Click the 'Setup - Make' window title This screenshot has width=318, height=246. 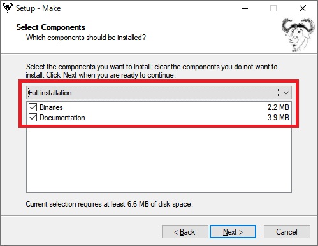point(38,8)
